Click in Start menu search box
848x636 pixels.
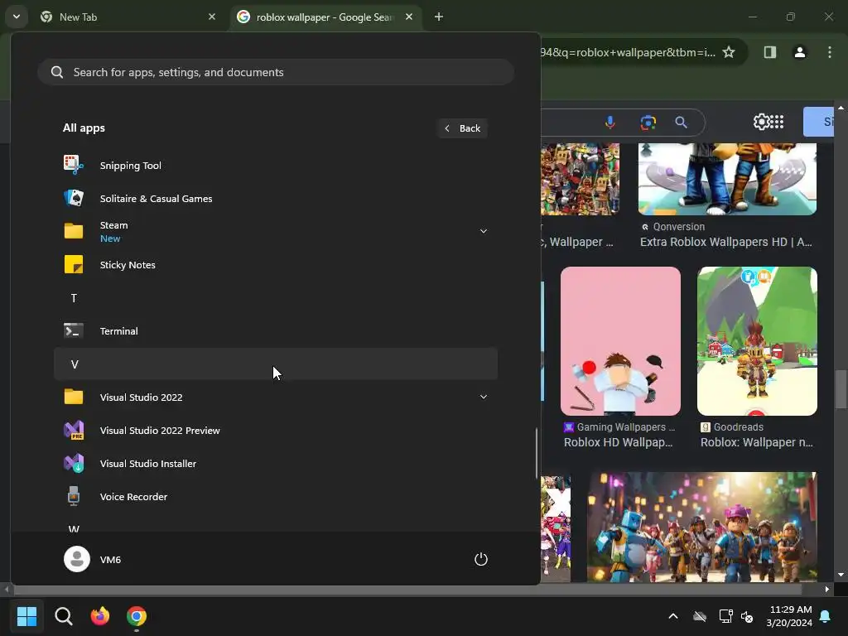click(275, 72)
